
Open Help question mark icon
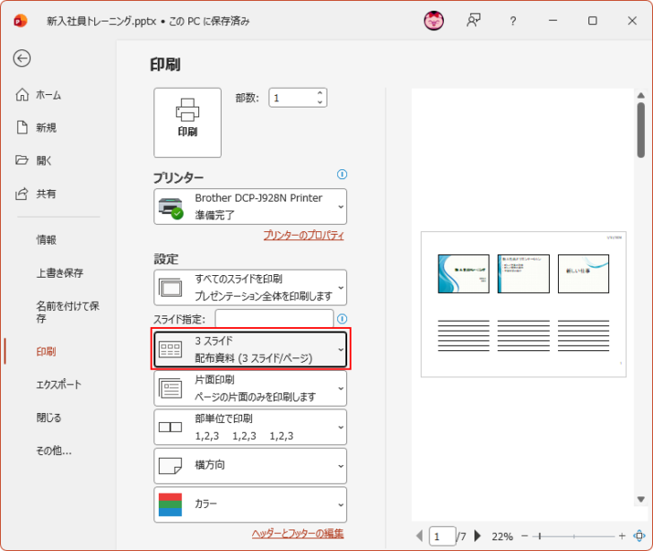pos(512,21)
